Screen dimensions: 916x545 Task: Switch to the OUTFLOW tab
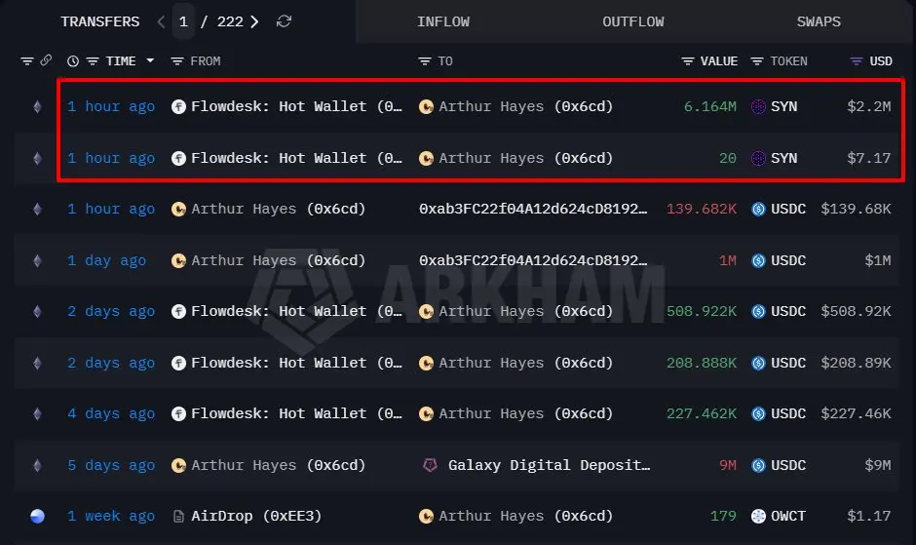tap(632, 21)
